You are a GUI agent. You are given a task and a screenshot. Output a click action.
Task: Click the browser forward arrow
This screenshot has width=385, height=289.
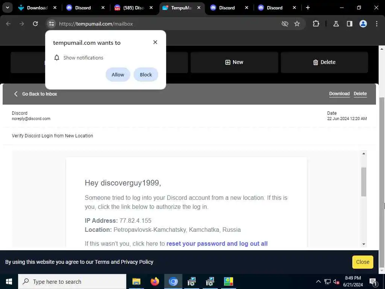click(22, 24)
